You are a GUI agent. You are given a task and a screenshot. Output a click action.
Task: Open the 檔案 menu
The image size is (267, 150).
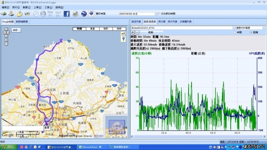coord(5,7)
